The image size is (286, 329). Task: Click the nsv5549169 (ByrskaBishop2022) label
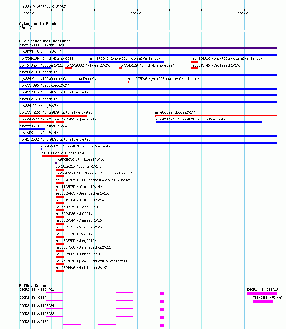47,58
